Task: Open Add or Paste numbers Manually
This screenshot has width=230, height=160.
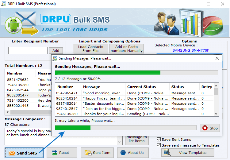Action: click(127, 49)
